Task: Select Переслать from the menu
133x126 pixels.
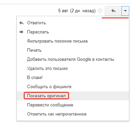Action: click(73, 32)
